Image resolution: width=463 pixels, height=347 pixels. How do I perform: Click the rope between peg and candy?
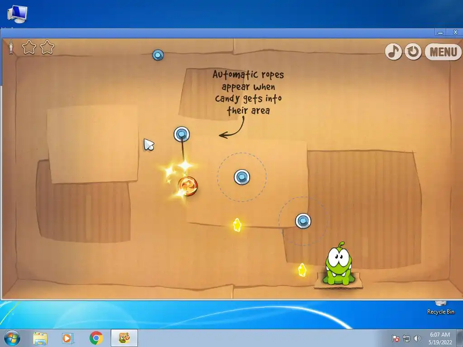[183, 151]
